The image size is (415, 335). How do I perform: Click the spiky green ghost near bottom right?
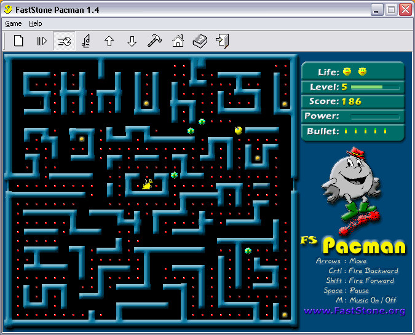click(x=248, y=250)
